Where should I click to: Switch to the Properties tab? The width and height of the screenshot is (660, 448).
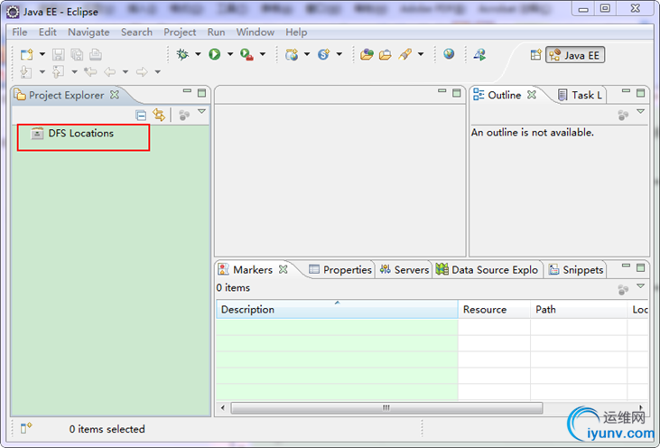click(x=340, y=269)
